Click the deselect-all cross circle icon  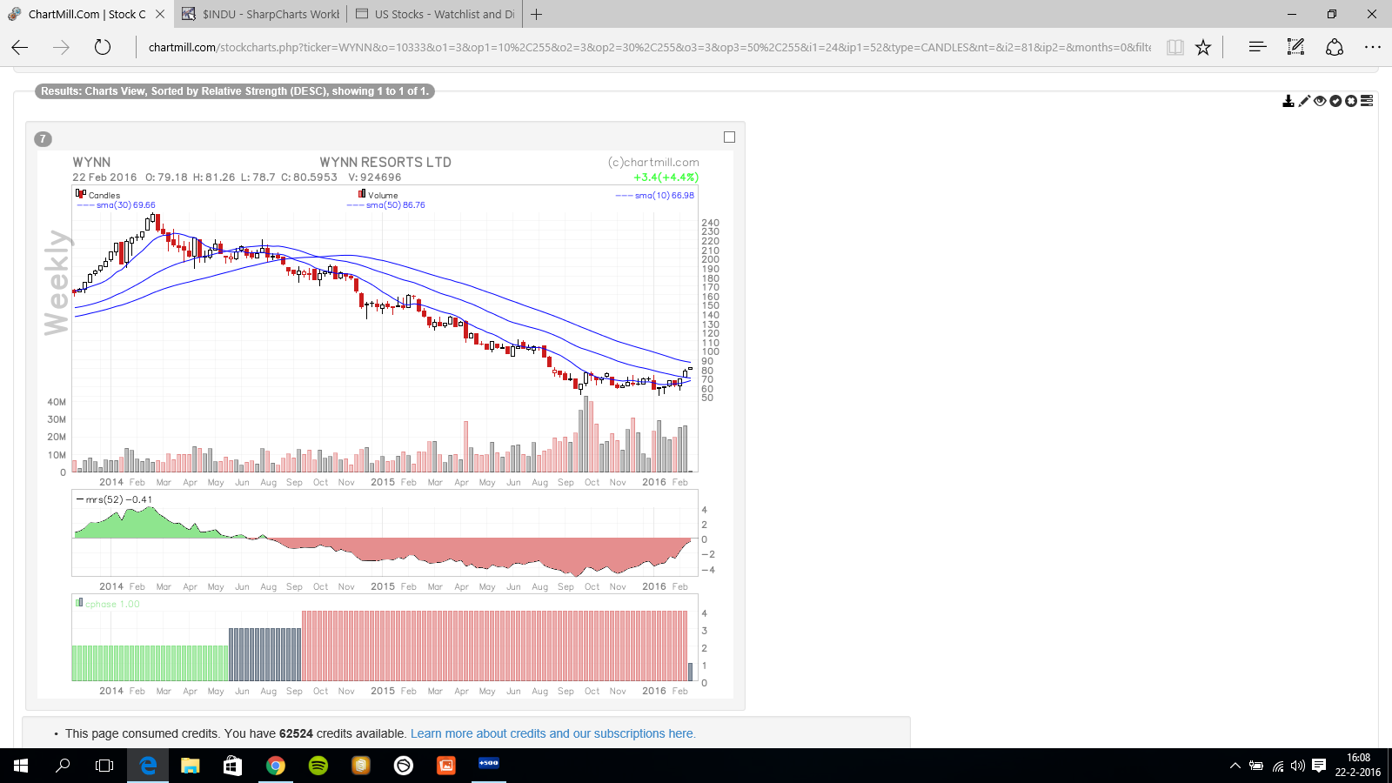pos(1351,101)
